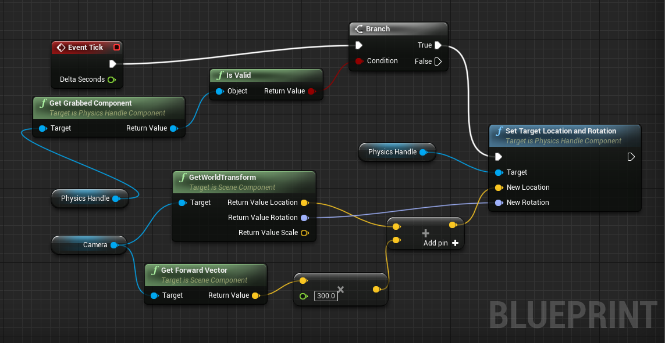Viewport: 665px width, 343px height.
Task: Click the f icon on Is Valid node
Action: [219, 75]
